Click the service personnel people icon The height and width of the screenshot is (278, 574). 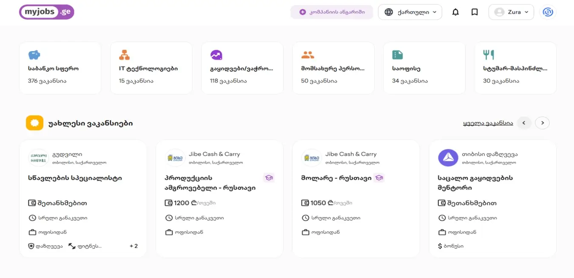307,55
